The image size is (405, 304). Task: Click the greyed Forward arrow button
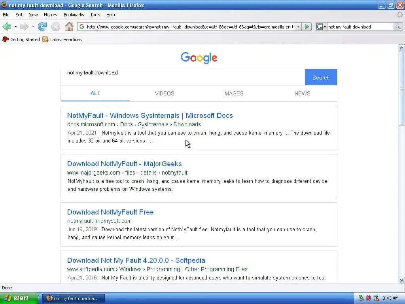pos(24,27)
